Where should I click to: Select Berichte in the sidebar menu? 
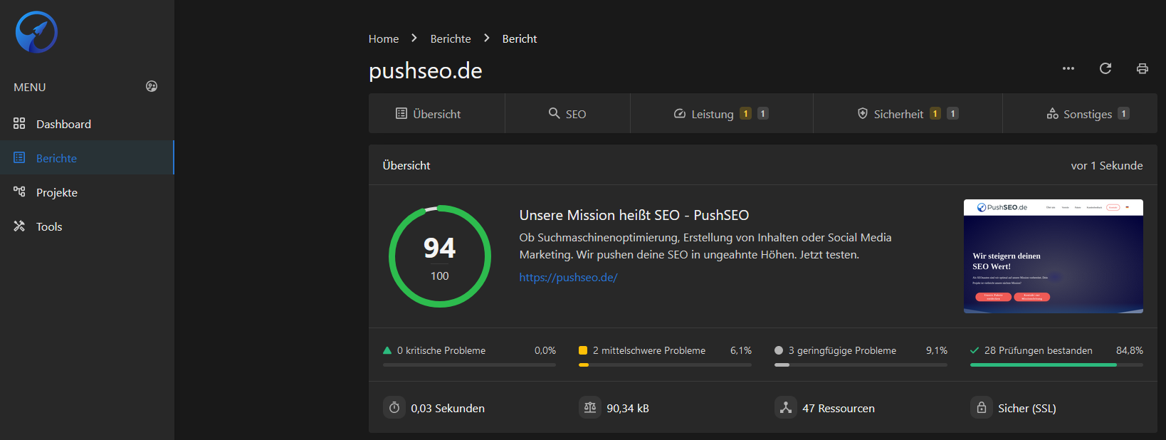(87, 158)
